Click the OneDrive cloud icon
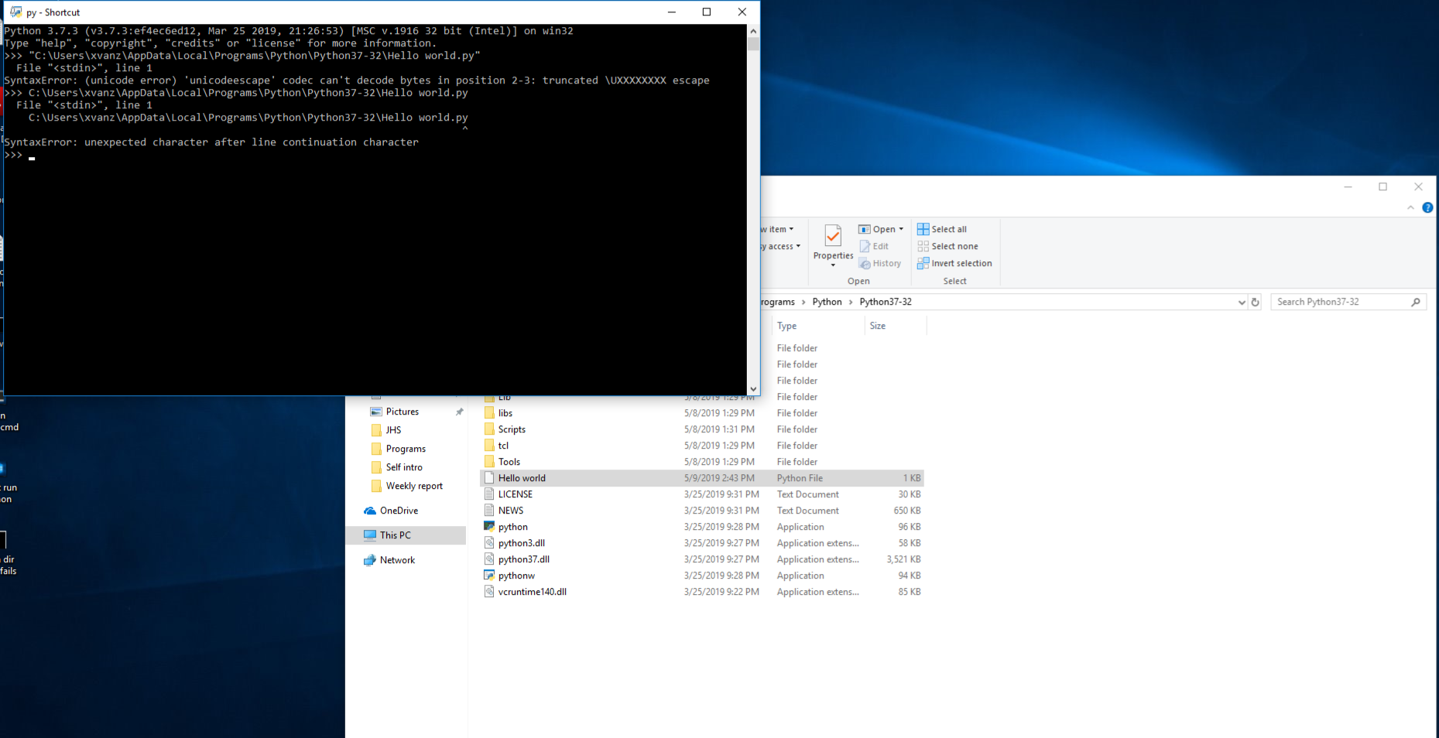 [370, 511]
